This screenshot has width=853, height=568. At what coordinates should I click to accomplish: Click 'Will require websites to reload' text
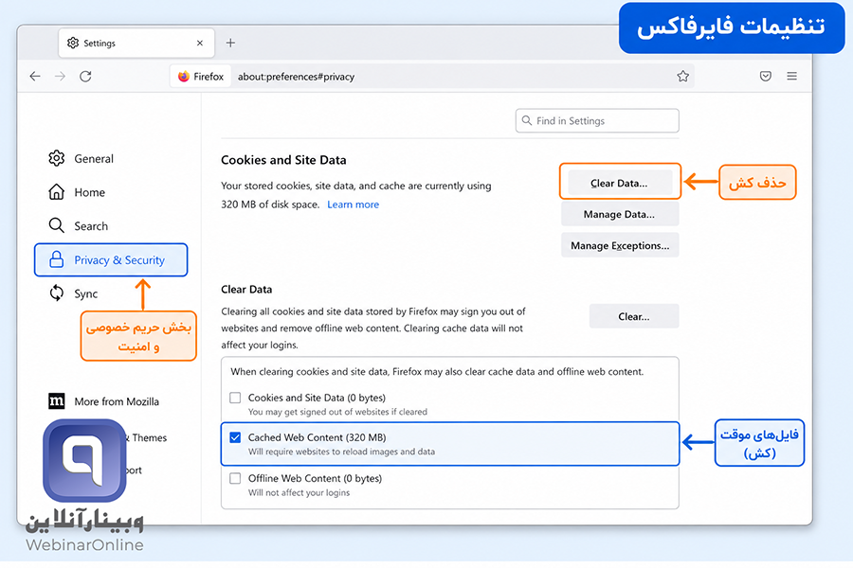click(341, 452)
